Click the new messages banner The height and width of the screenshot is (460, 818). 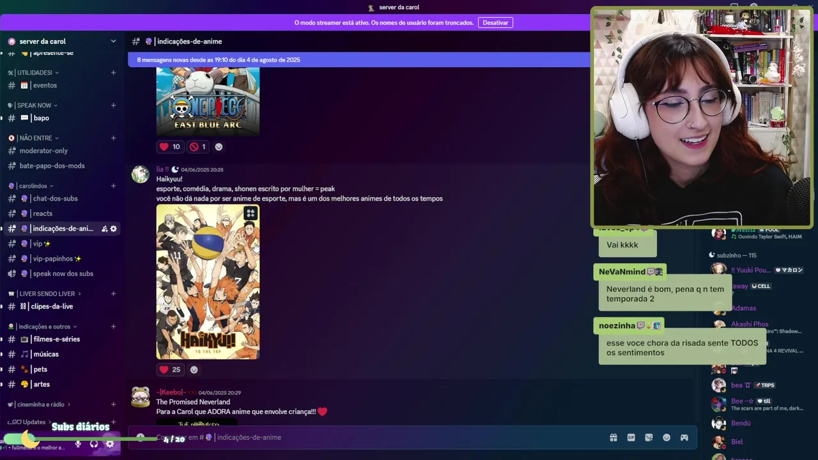(x=359, y=59)
